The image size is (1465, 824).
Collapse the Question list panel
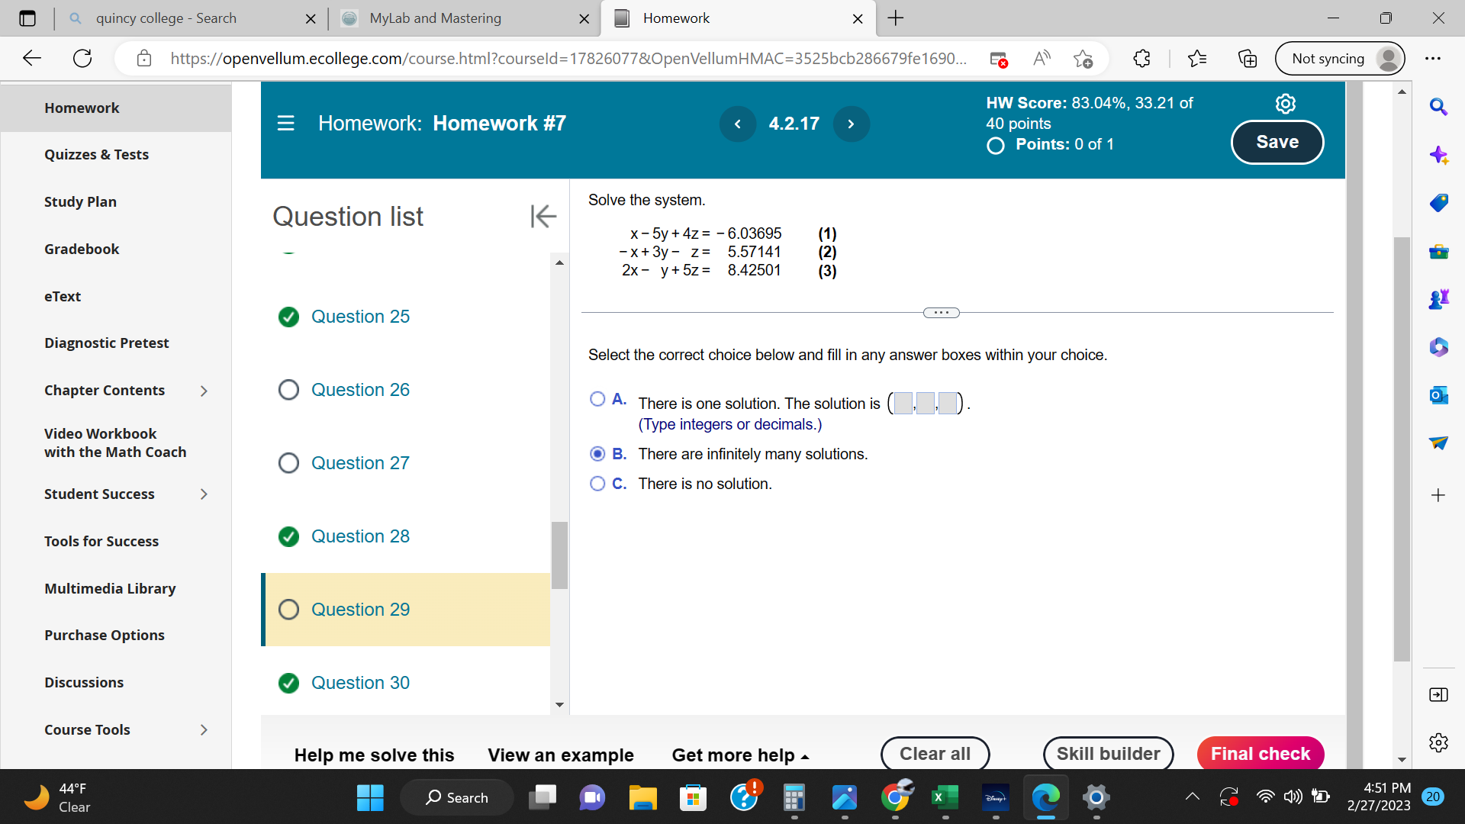click(543, 216)
